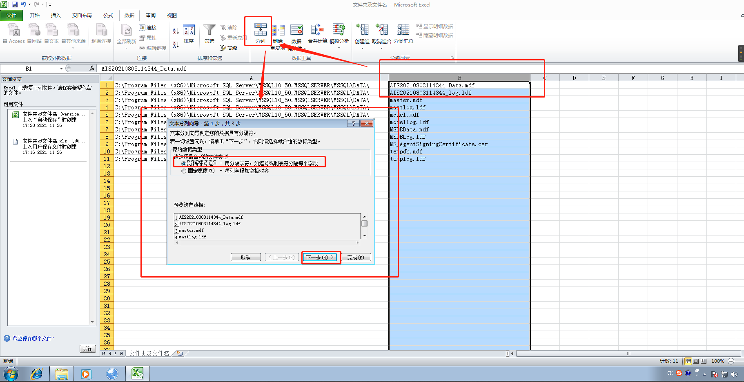Image resolution: width=744 pixels, height=382 pixels.
Task: Open File Explorer from the taskbar
Action: [x=62, y=373]
